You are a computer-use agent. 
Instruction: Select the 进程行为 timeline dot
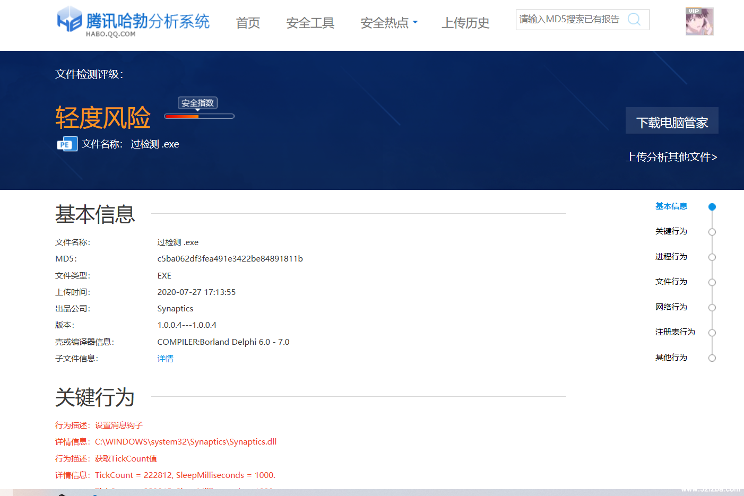point(712,257)
